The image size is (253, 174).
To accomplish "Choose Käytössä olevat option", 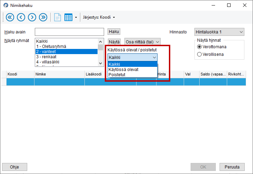I will click(x=132, y=69).
